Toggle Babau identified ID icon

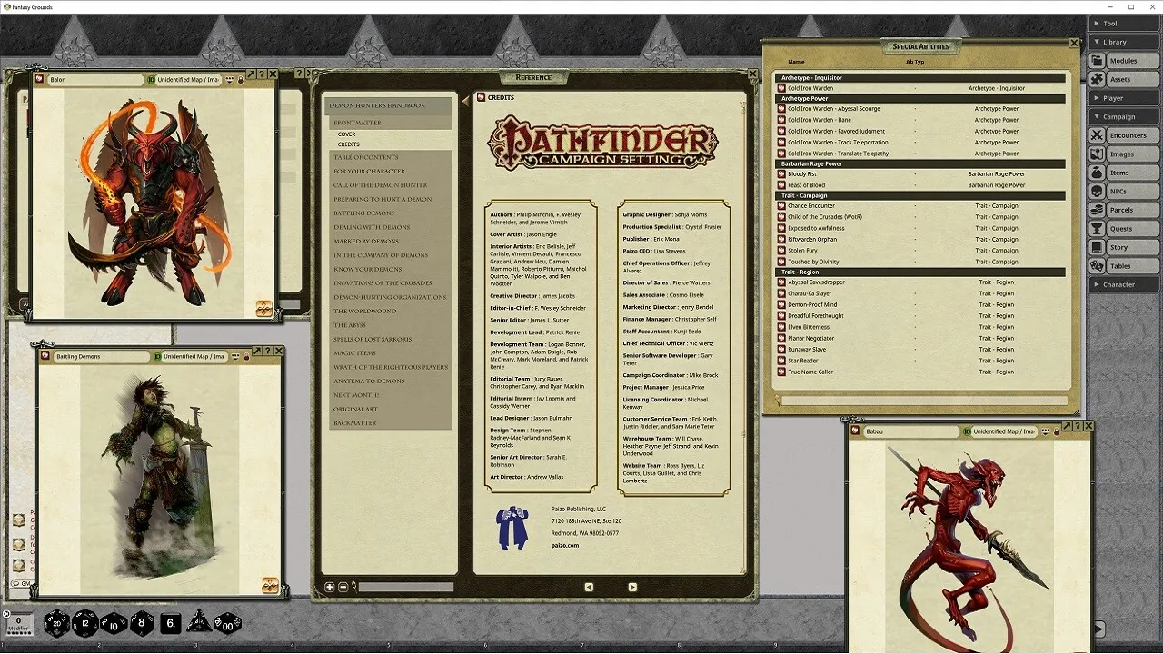[x=967, y=431]
